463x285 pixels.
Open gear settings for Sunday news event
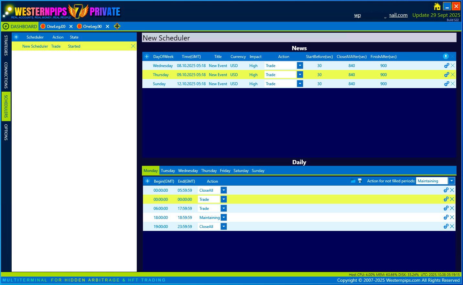pyautogui.click(x=447, y=84)
